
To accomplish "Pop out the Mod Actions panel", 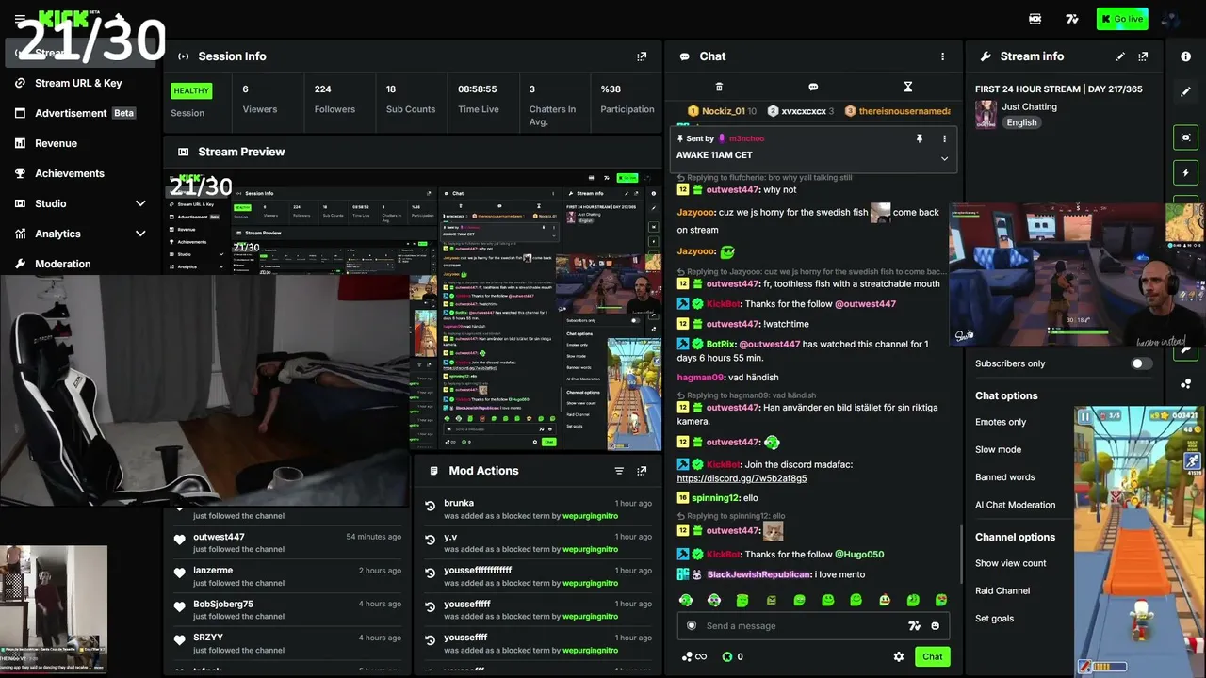I will pyautogui.click(x=642, y=471).
